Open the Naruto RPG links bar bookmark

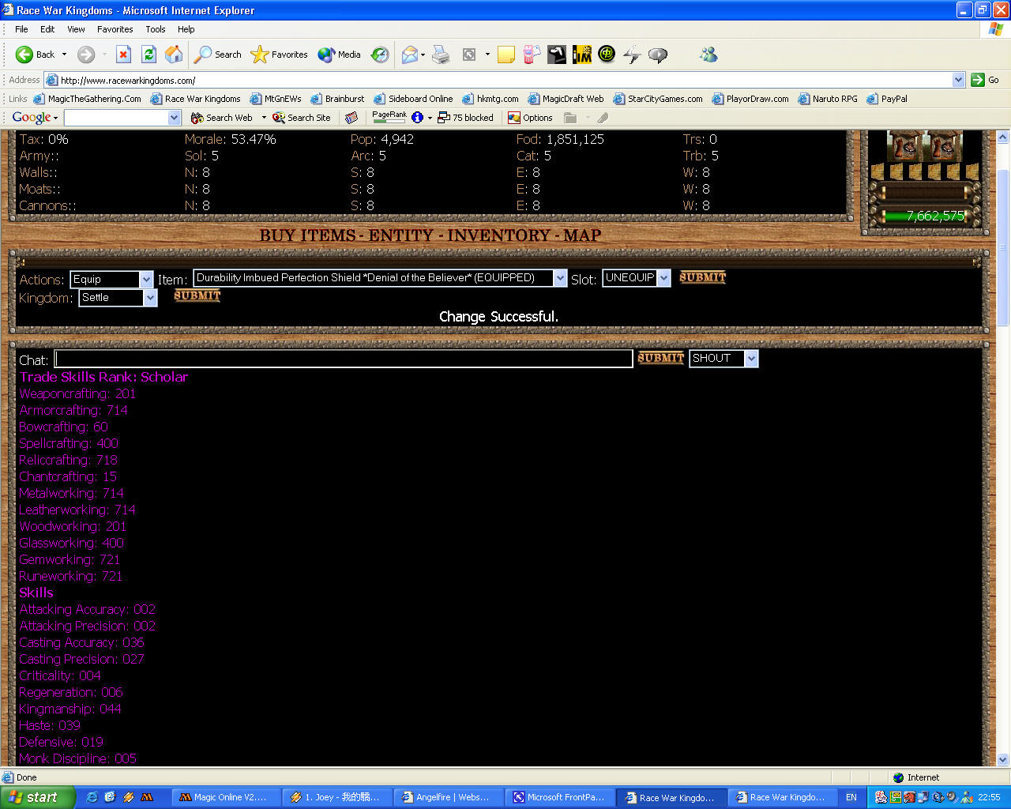click(828, 99)
